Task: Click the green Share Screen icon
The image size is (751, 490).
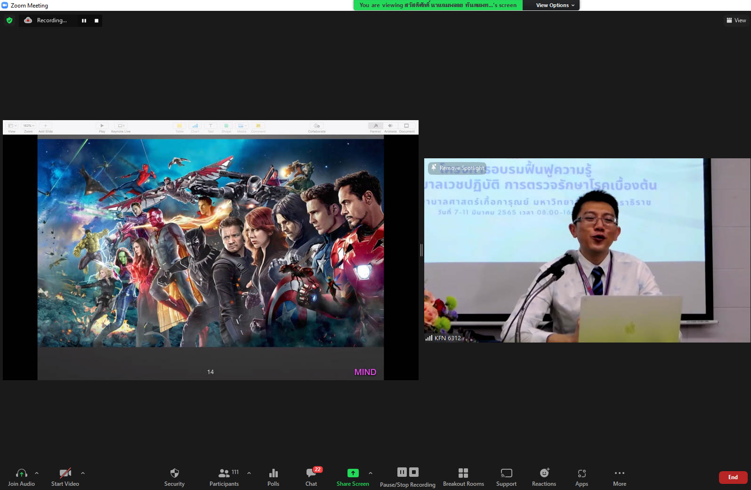Action: click(353, 473)
